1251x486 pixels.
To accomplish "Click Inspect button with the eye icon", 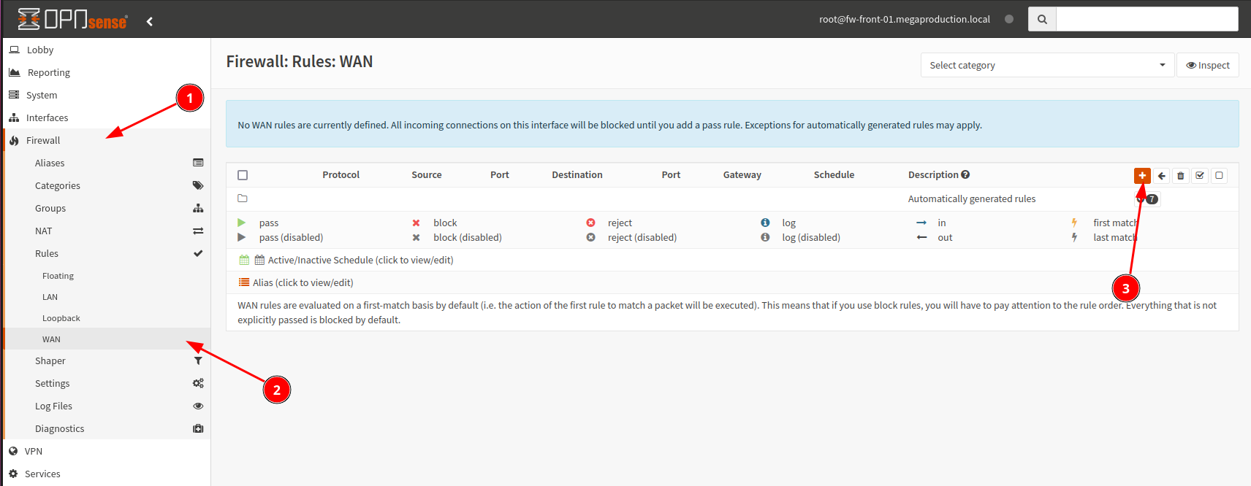I will pos(1208,65).
